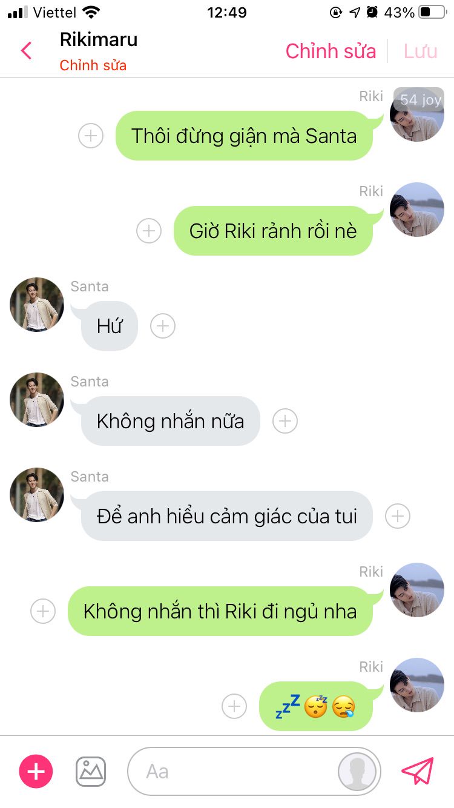Tap the pink back arrow
The width and height of the screenshot is (454, 808).
[x=26, y=51]
